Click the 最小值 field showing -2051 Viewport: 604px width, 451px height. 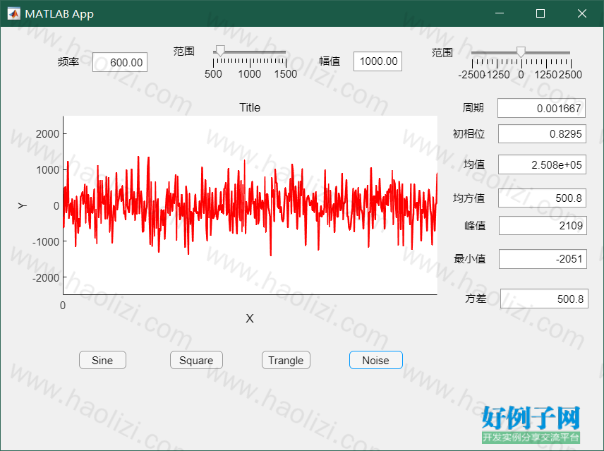tap(543, 259)
